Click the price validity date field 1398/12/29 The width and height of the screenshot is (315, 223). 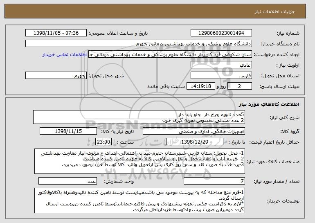click(195, 142)
